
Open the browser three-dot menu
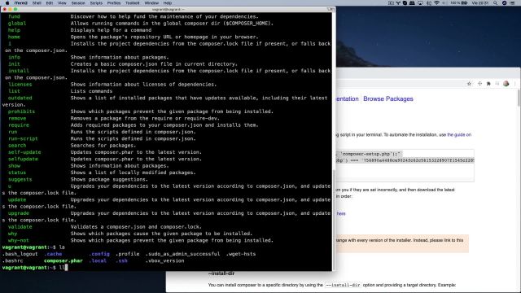click(515, 84)
